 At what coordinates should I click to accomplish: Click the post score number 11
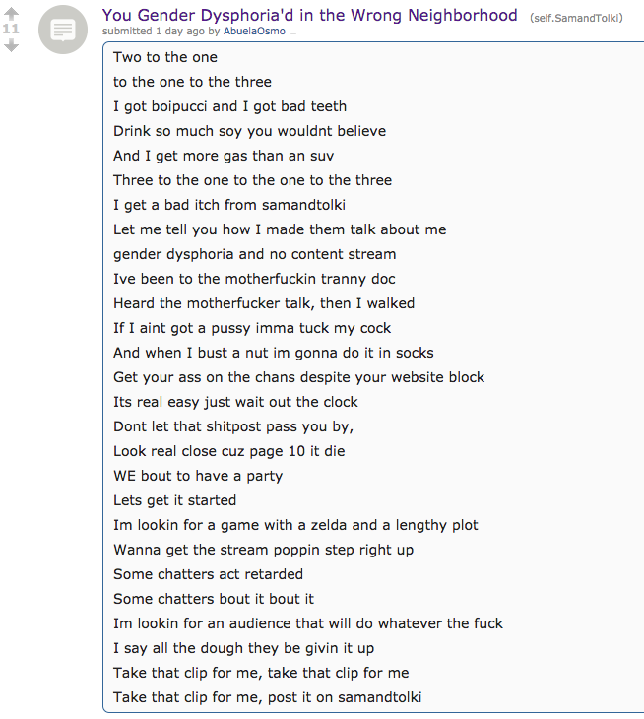(11, 29)
